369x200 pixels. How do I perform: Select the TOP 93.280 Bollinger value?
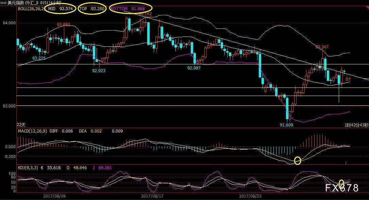click(x=92, y=9)
